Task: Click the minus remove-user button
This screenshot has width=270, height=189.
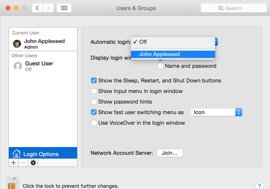Action: coord(23,163)
